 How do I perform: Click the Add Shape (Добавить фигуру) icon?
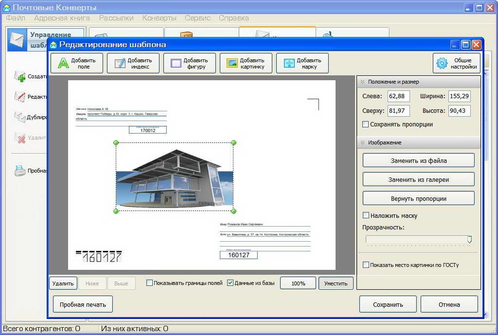(x=176, y=63)
